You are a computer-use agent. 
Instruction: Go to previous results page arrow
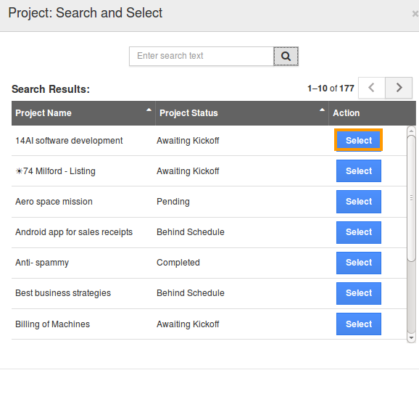coord(371,88)
